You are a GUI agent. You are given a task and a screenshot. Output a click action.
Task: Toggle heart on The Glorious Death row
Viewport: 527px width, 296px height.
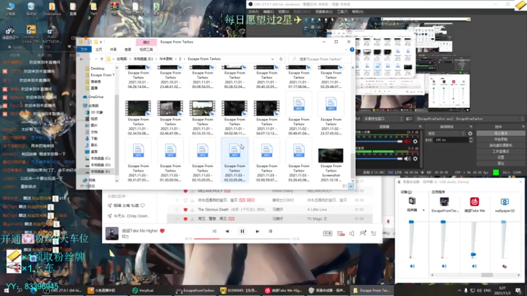pyautogui.click(x=185, y=209)
